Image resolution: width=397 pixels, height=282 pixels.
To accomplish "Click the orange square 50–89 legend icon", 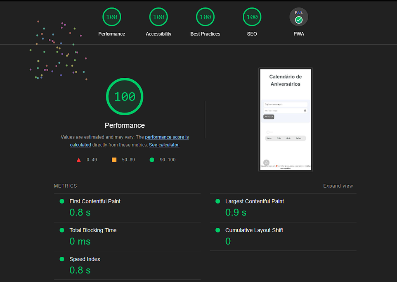I will pos(114,160).
